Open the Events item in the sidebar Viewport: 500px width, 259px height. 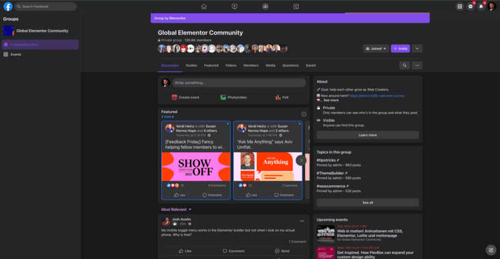tap(40, 54)
